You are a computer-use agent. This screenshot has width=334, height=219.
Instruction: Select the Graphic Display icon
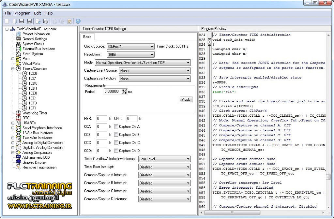click(18, 162)
